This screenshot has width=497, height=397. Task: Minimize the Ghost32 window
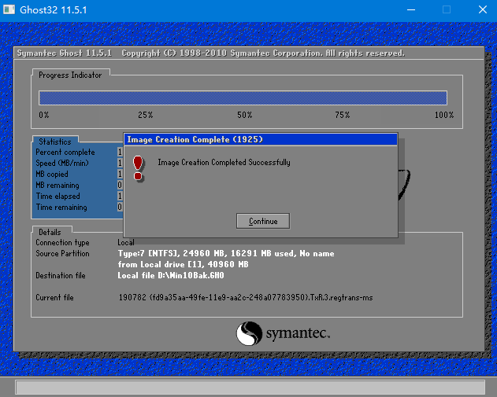(x=410, y=10)
